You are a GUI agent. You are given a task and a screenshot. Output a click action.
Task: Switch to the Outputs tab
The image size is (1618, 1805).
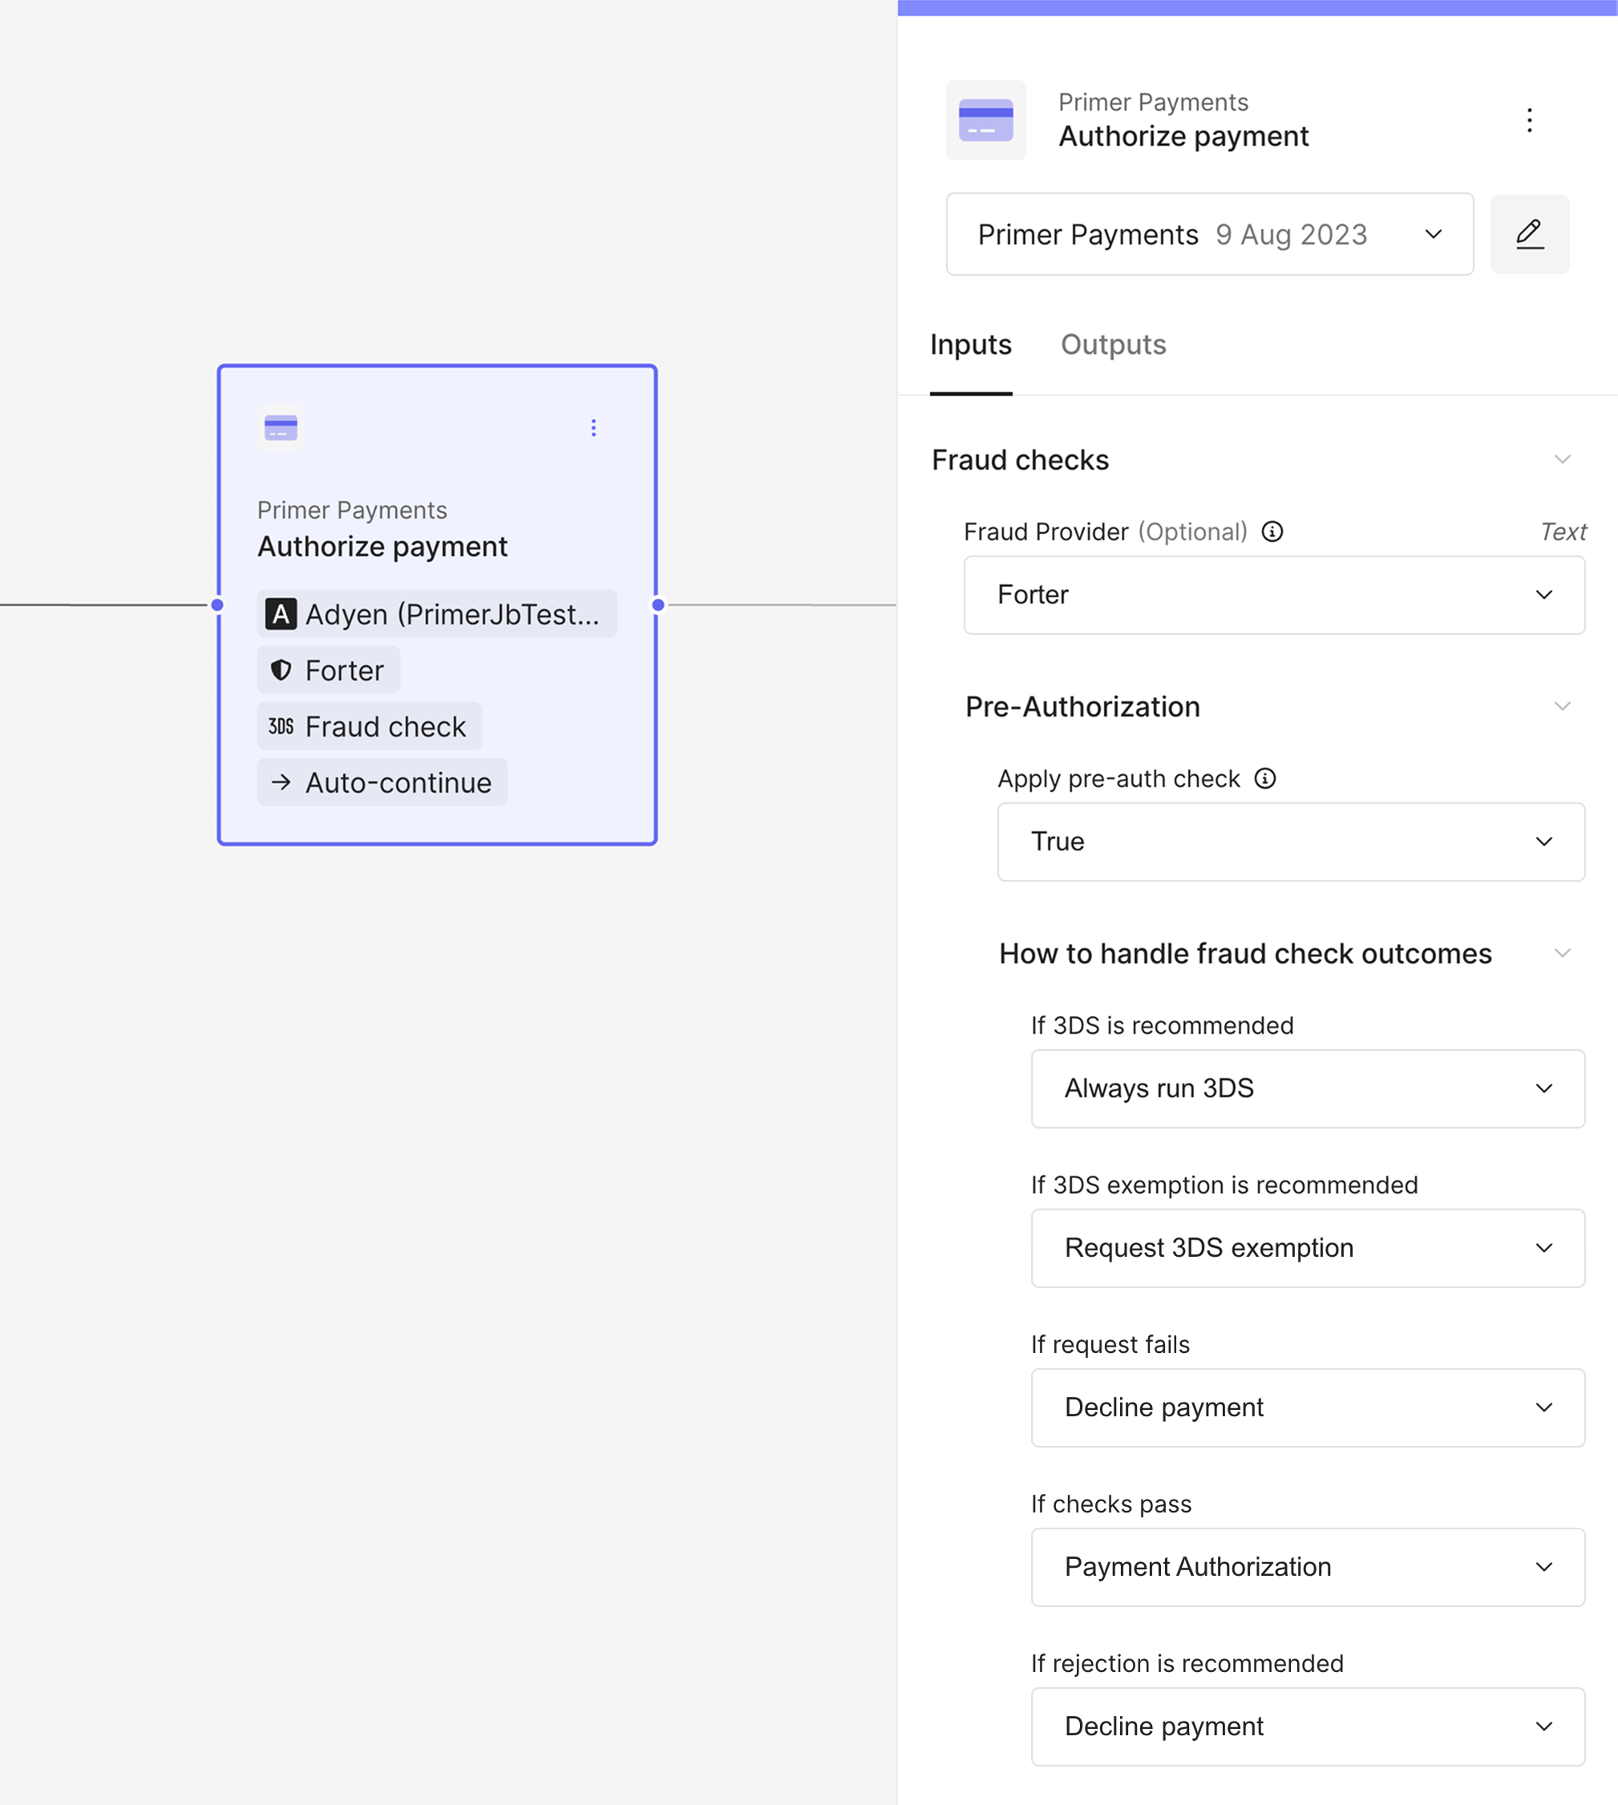[1113, 345]
